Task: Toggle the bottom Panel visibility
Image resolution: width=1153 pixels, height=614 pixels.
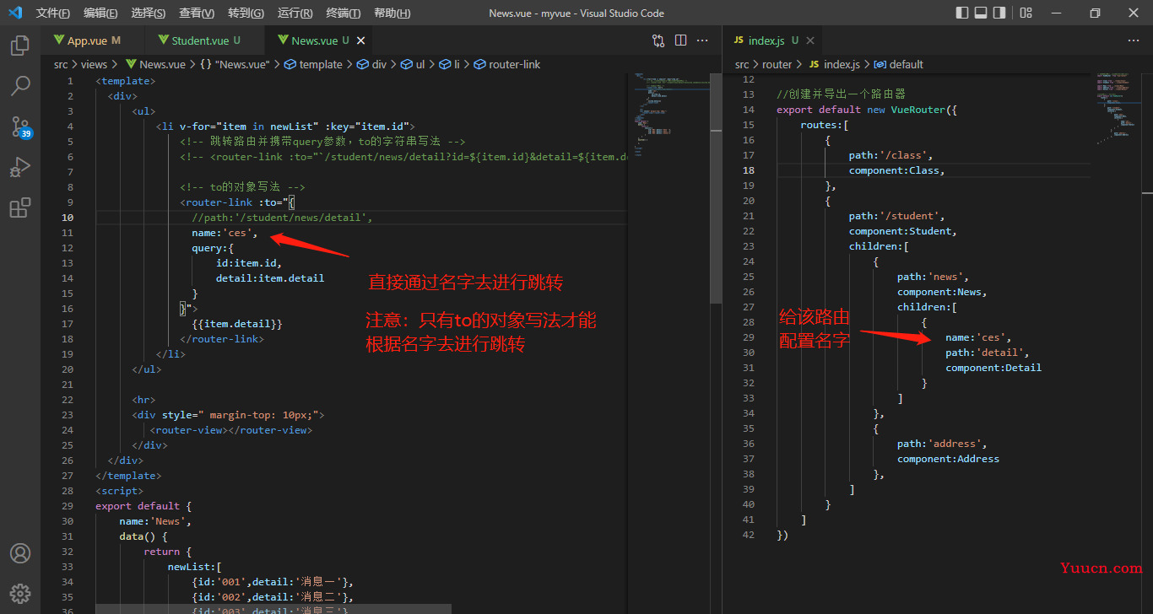Action: [x=981, y=13]
